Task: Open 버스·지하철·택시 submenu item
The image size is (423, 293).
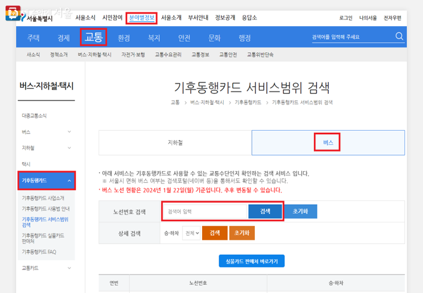Action: (x=95, y=54)
